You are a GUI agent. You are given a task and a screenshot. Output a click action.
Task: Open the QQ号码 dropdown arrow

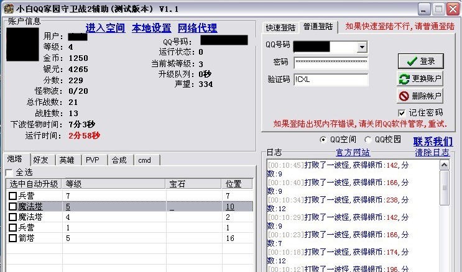[x=362, y=47]
